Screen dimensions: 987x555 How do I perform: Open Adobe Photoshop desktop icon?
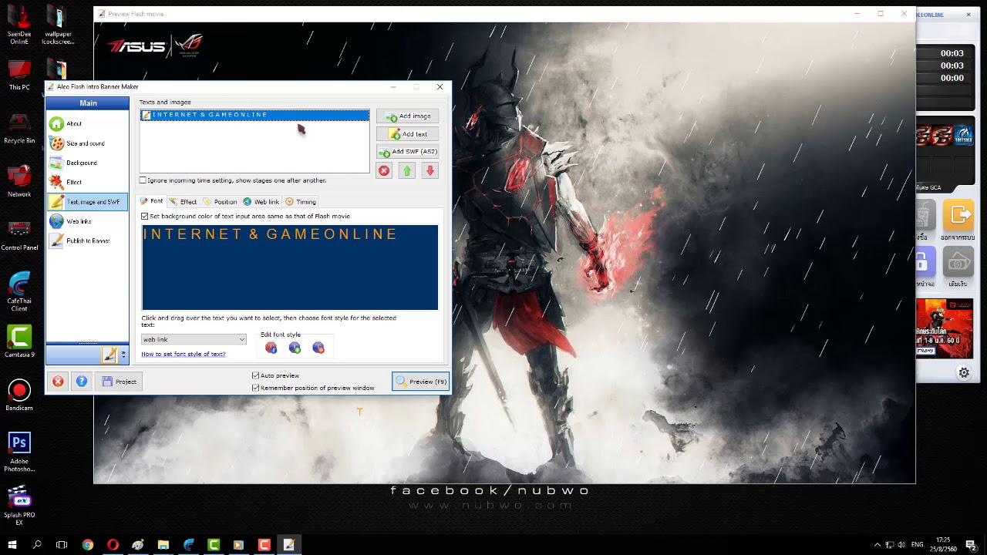click(x=19, y=452)
